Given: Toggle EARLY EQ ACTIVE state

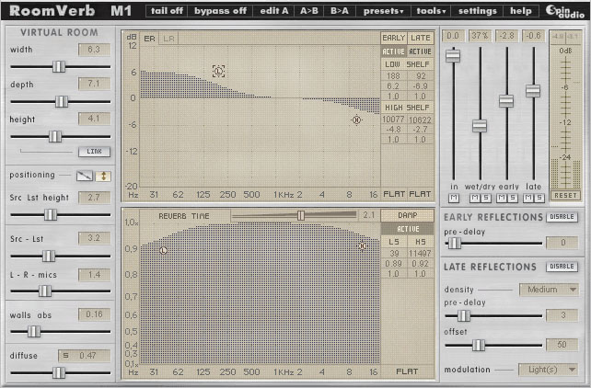Looking at the screenshot, I should pyautogui.click(x=393, y=51).
